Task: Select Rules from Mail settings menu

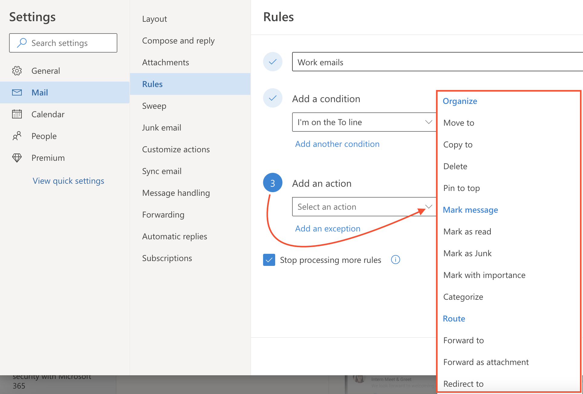Action: 152,84
